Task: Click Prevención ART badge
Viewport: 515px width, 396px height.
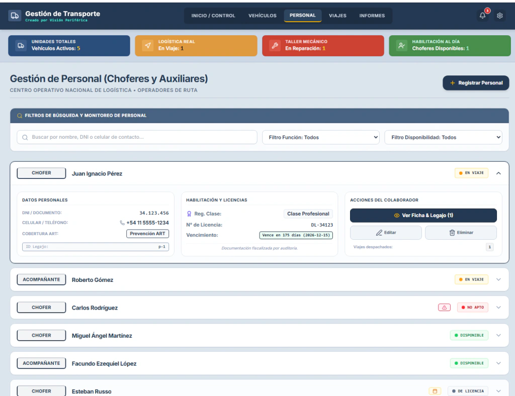Action: click(x=147, y=234)
